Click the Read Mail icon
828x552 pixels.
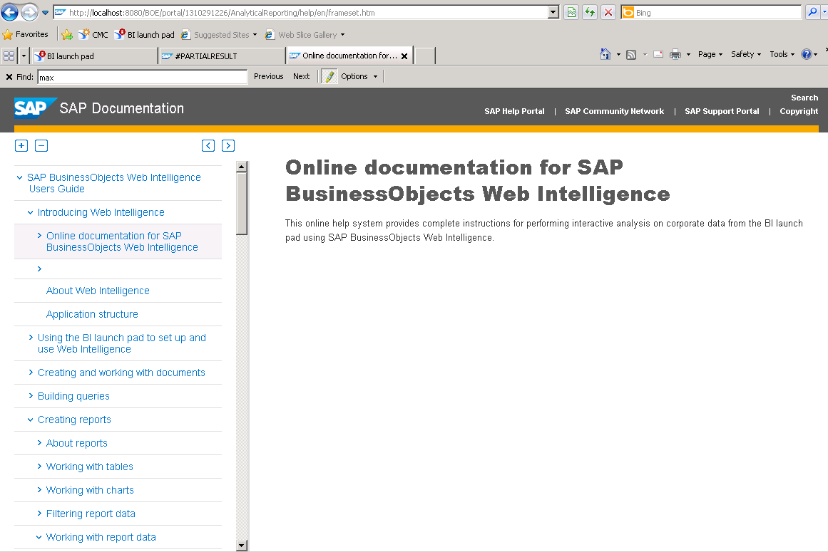658,54
